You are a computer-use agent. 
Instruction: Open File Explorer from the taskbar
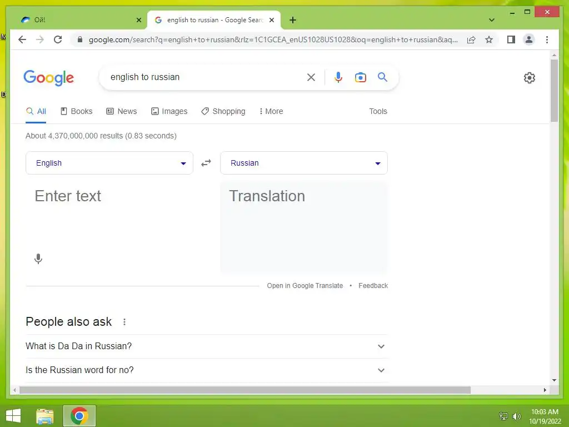[45, 416]
